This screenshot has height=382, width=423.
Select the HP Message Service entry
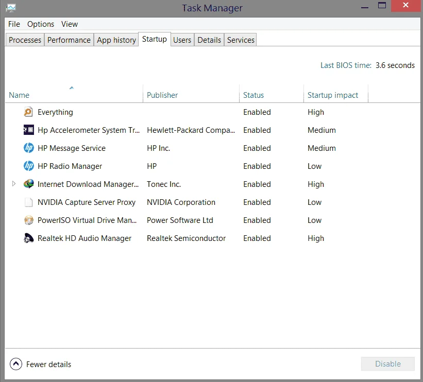click(x=72, y=148)
